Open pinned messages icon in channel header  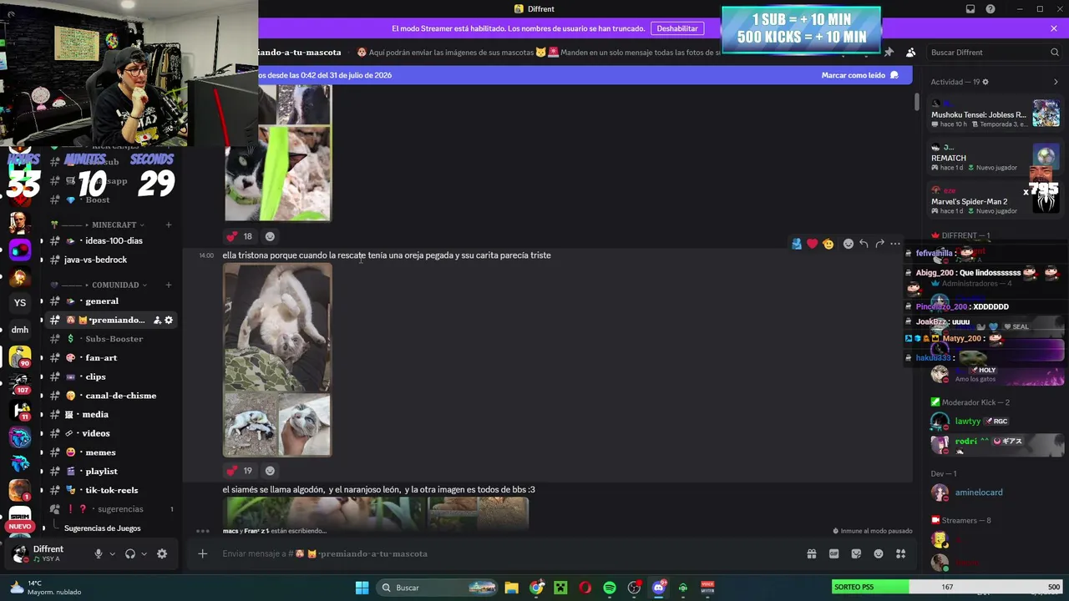pyautogui.click(x=889, y=53)
